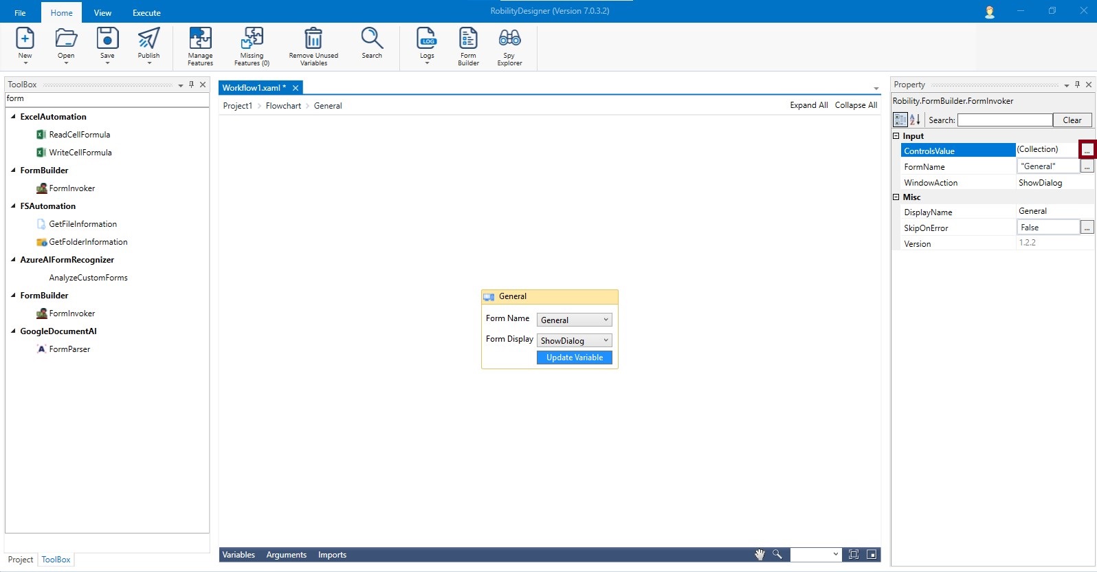Click the ribbon Search magnifier icon
The height and width of the screenshot is (572, 1097).
[x=372, y=39]
